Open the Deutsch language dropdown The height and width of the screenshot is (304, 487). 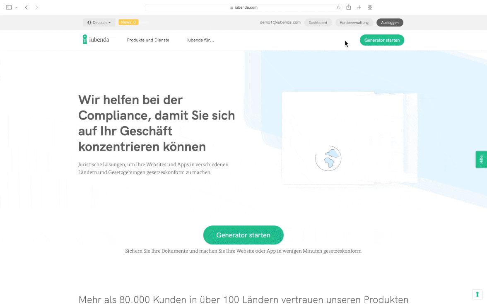[x=99, y=22]
